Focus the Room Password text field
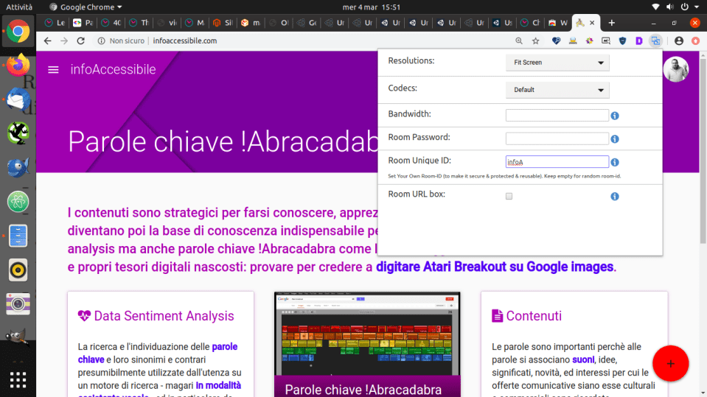707x397 pixels. coord(557,138)
